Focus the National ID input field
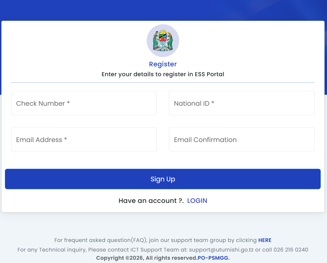327x263 pixels. [242, 103]
